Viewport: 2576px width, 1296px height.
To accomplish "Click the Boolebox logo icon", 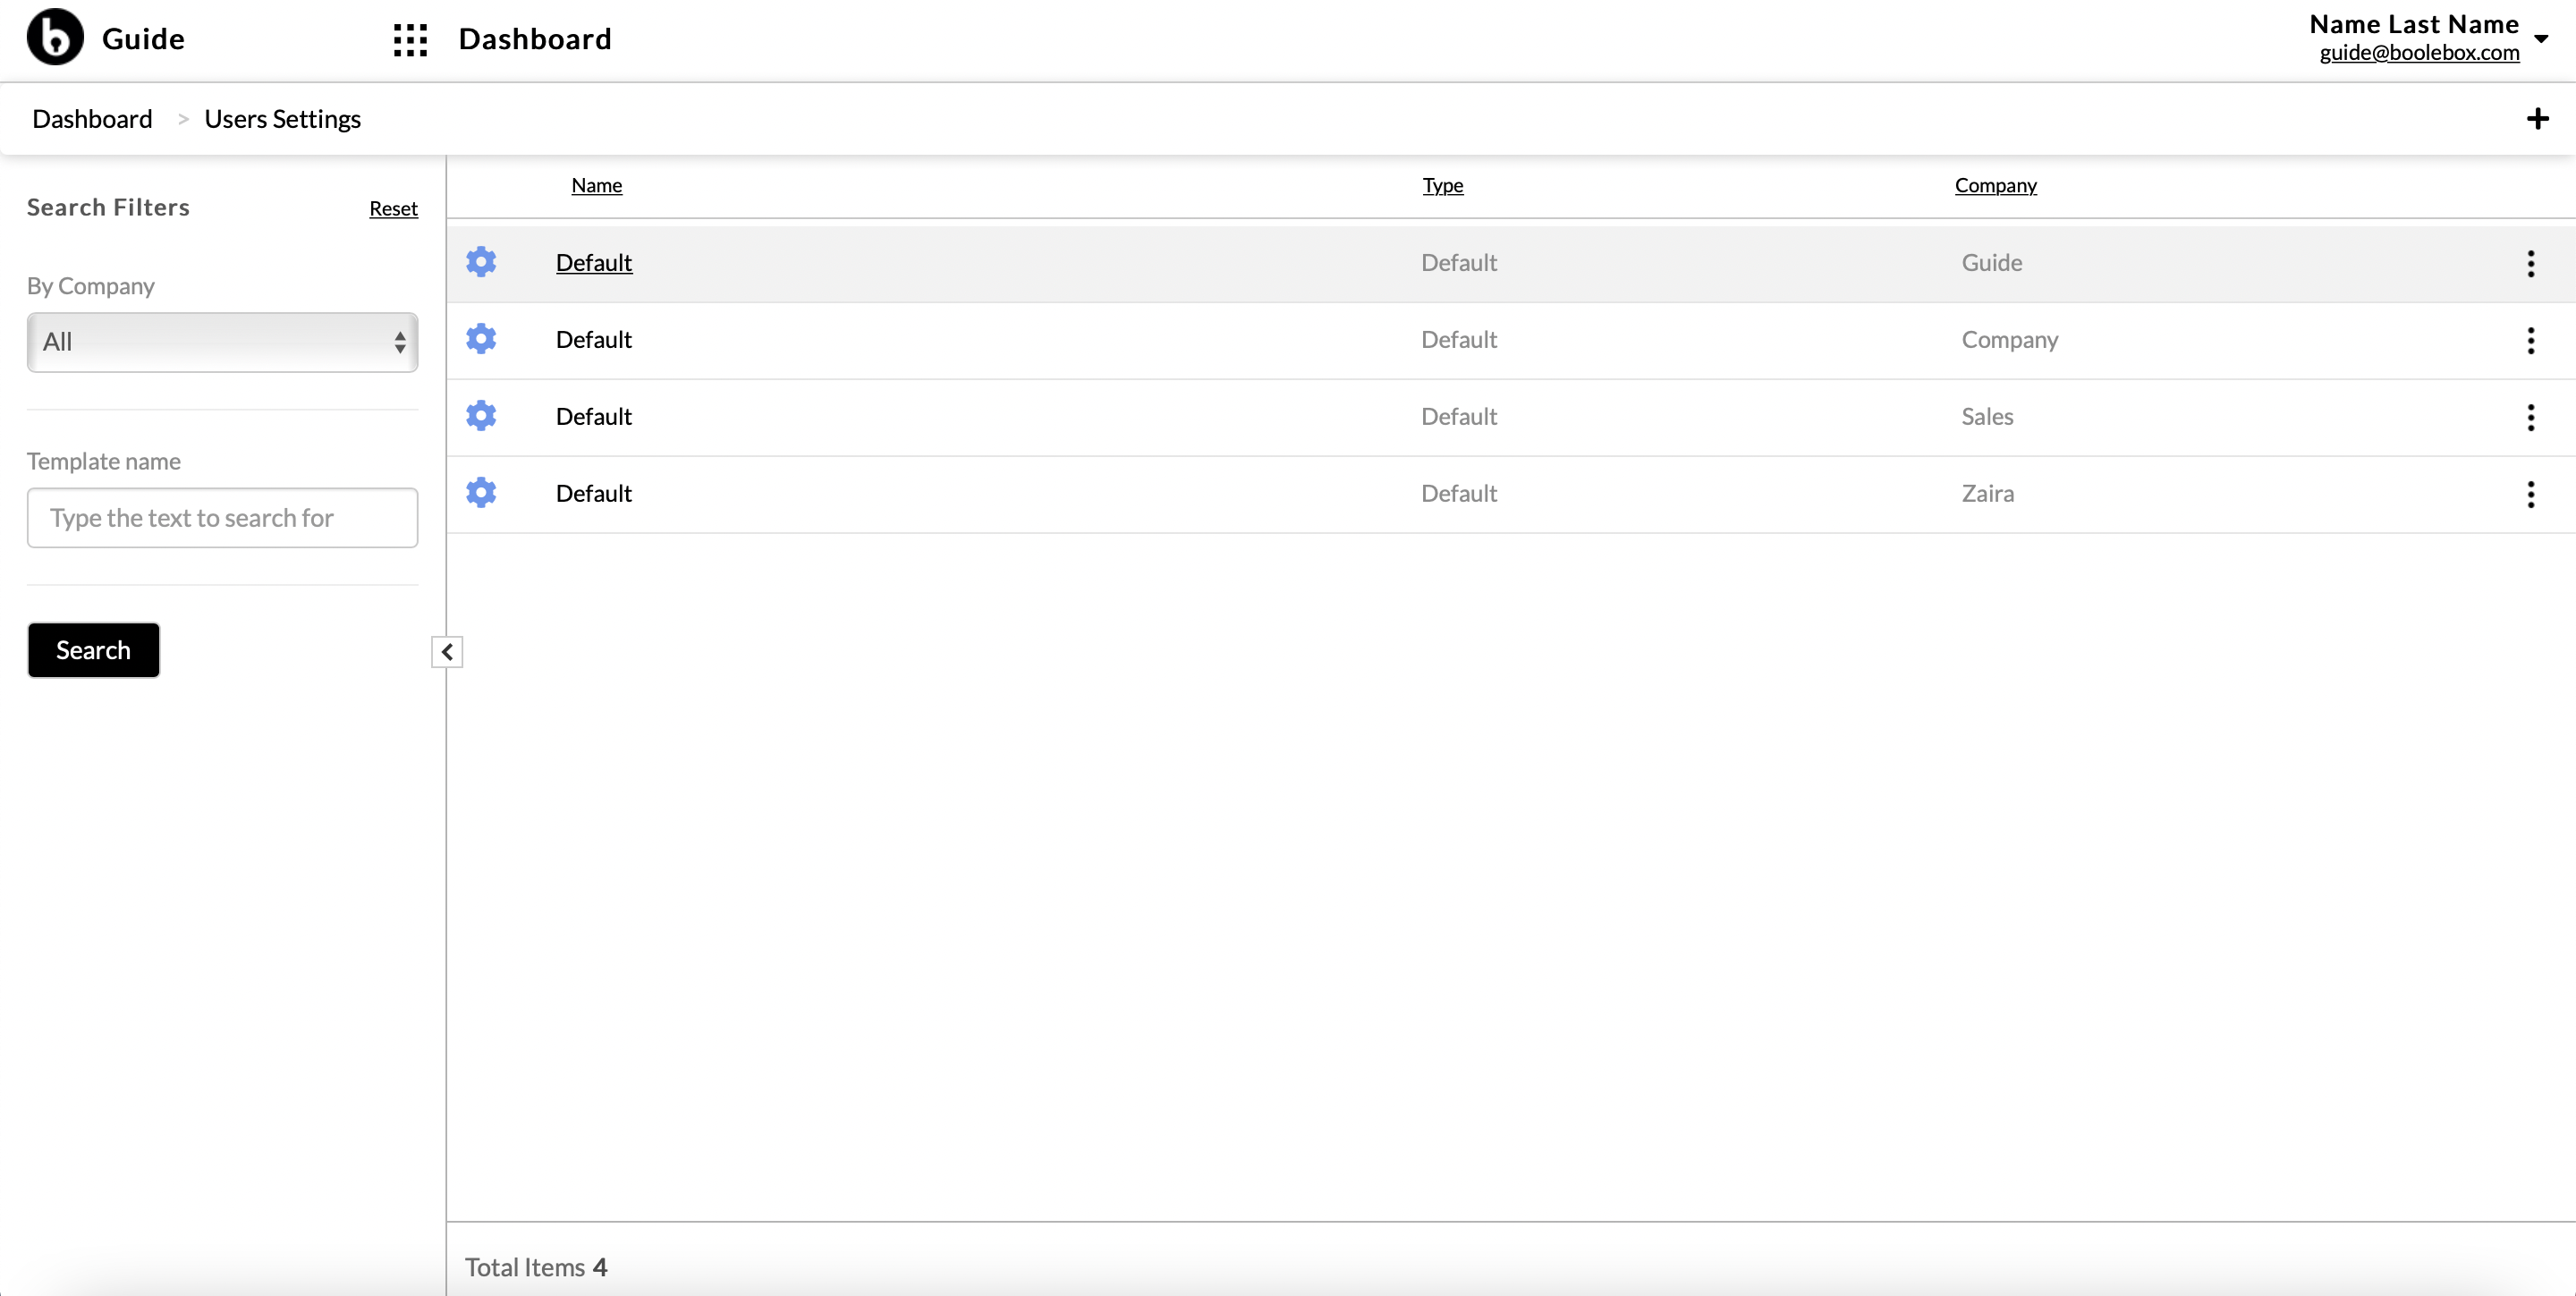I will click(x=55, y=38).
